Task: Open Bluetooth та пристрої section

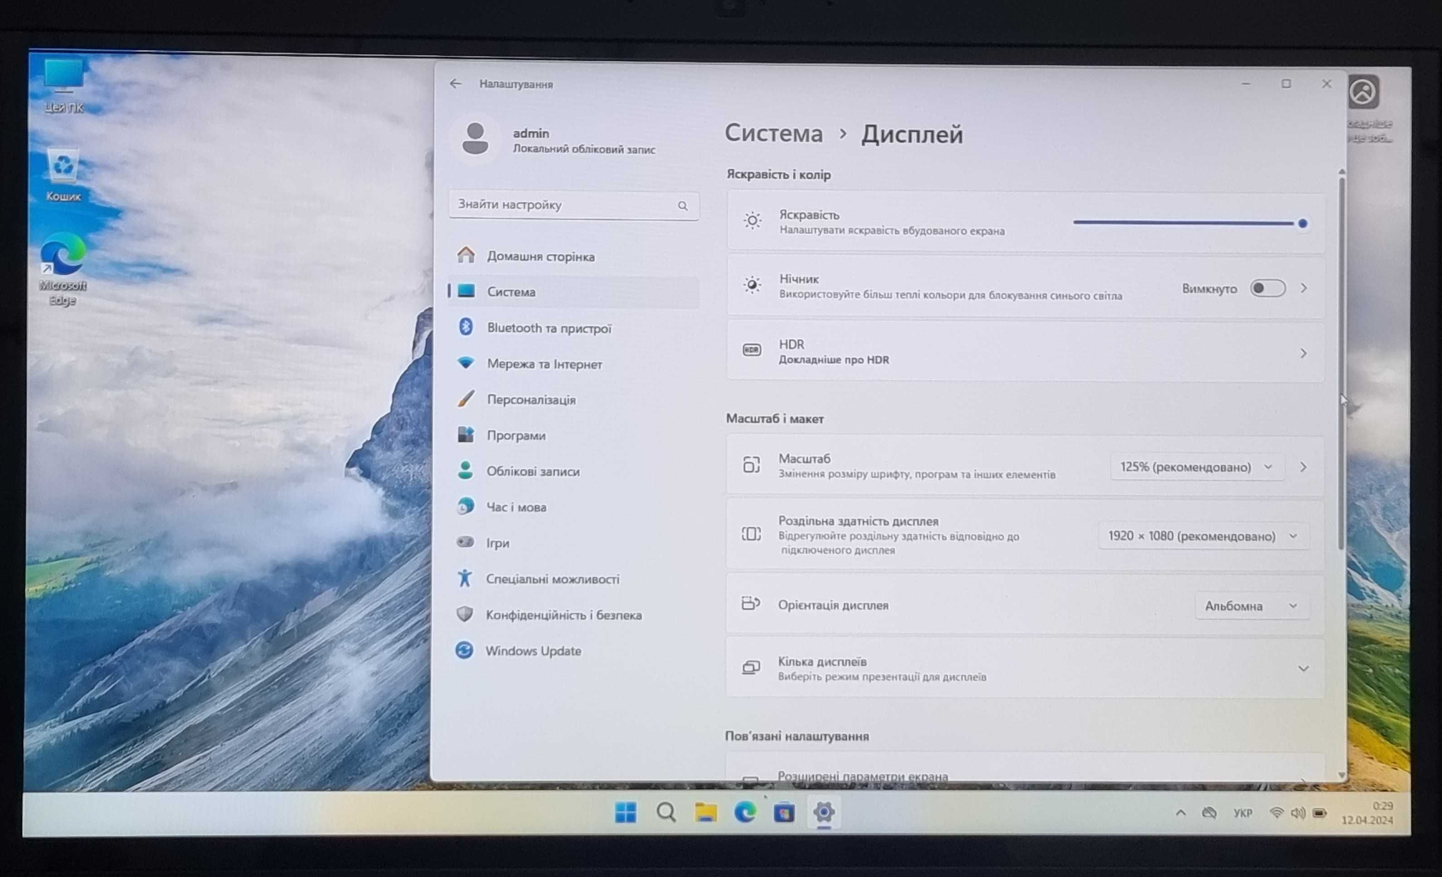Action: point(574,328)
